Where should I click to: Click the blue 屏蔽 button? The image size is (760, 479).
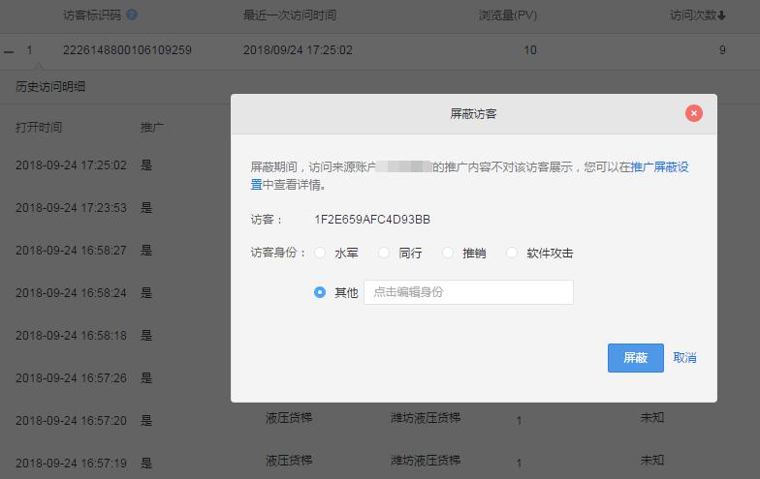(636, 358)
